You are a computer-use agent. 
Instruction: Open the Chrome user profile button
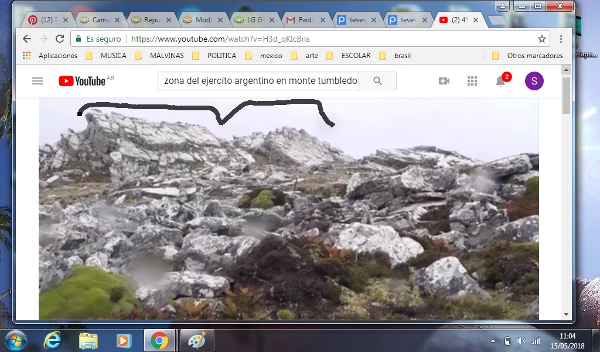point(502,6)
